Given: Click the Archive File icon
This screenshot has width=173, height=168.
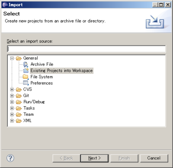Looking at the screenshot, I should click(x=26, y=64).
